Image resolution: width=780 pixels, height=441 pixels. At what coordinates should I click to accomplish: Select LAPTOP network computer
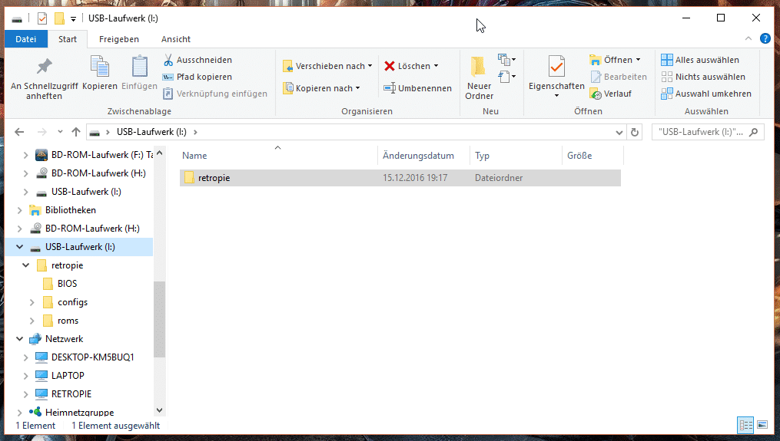coord(68,376)
